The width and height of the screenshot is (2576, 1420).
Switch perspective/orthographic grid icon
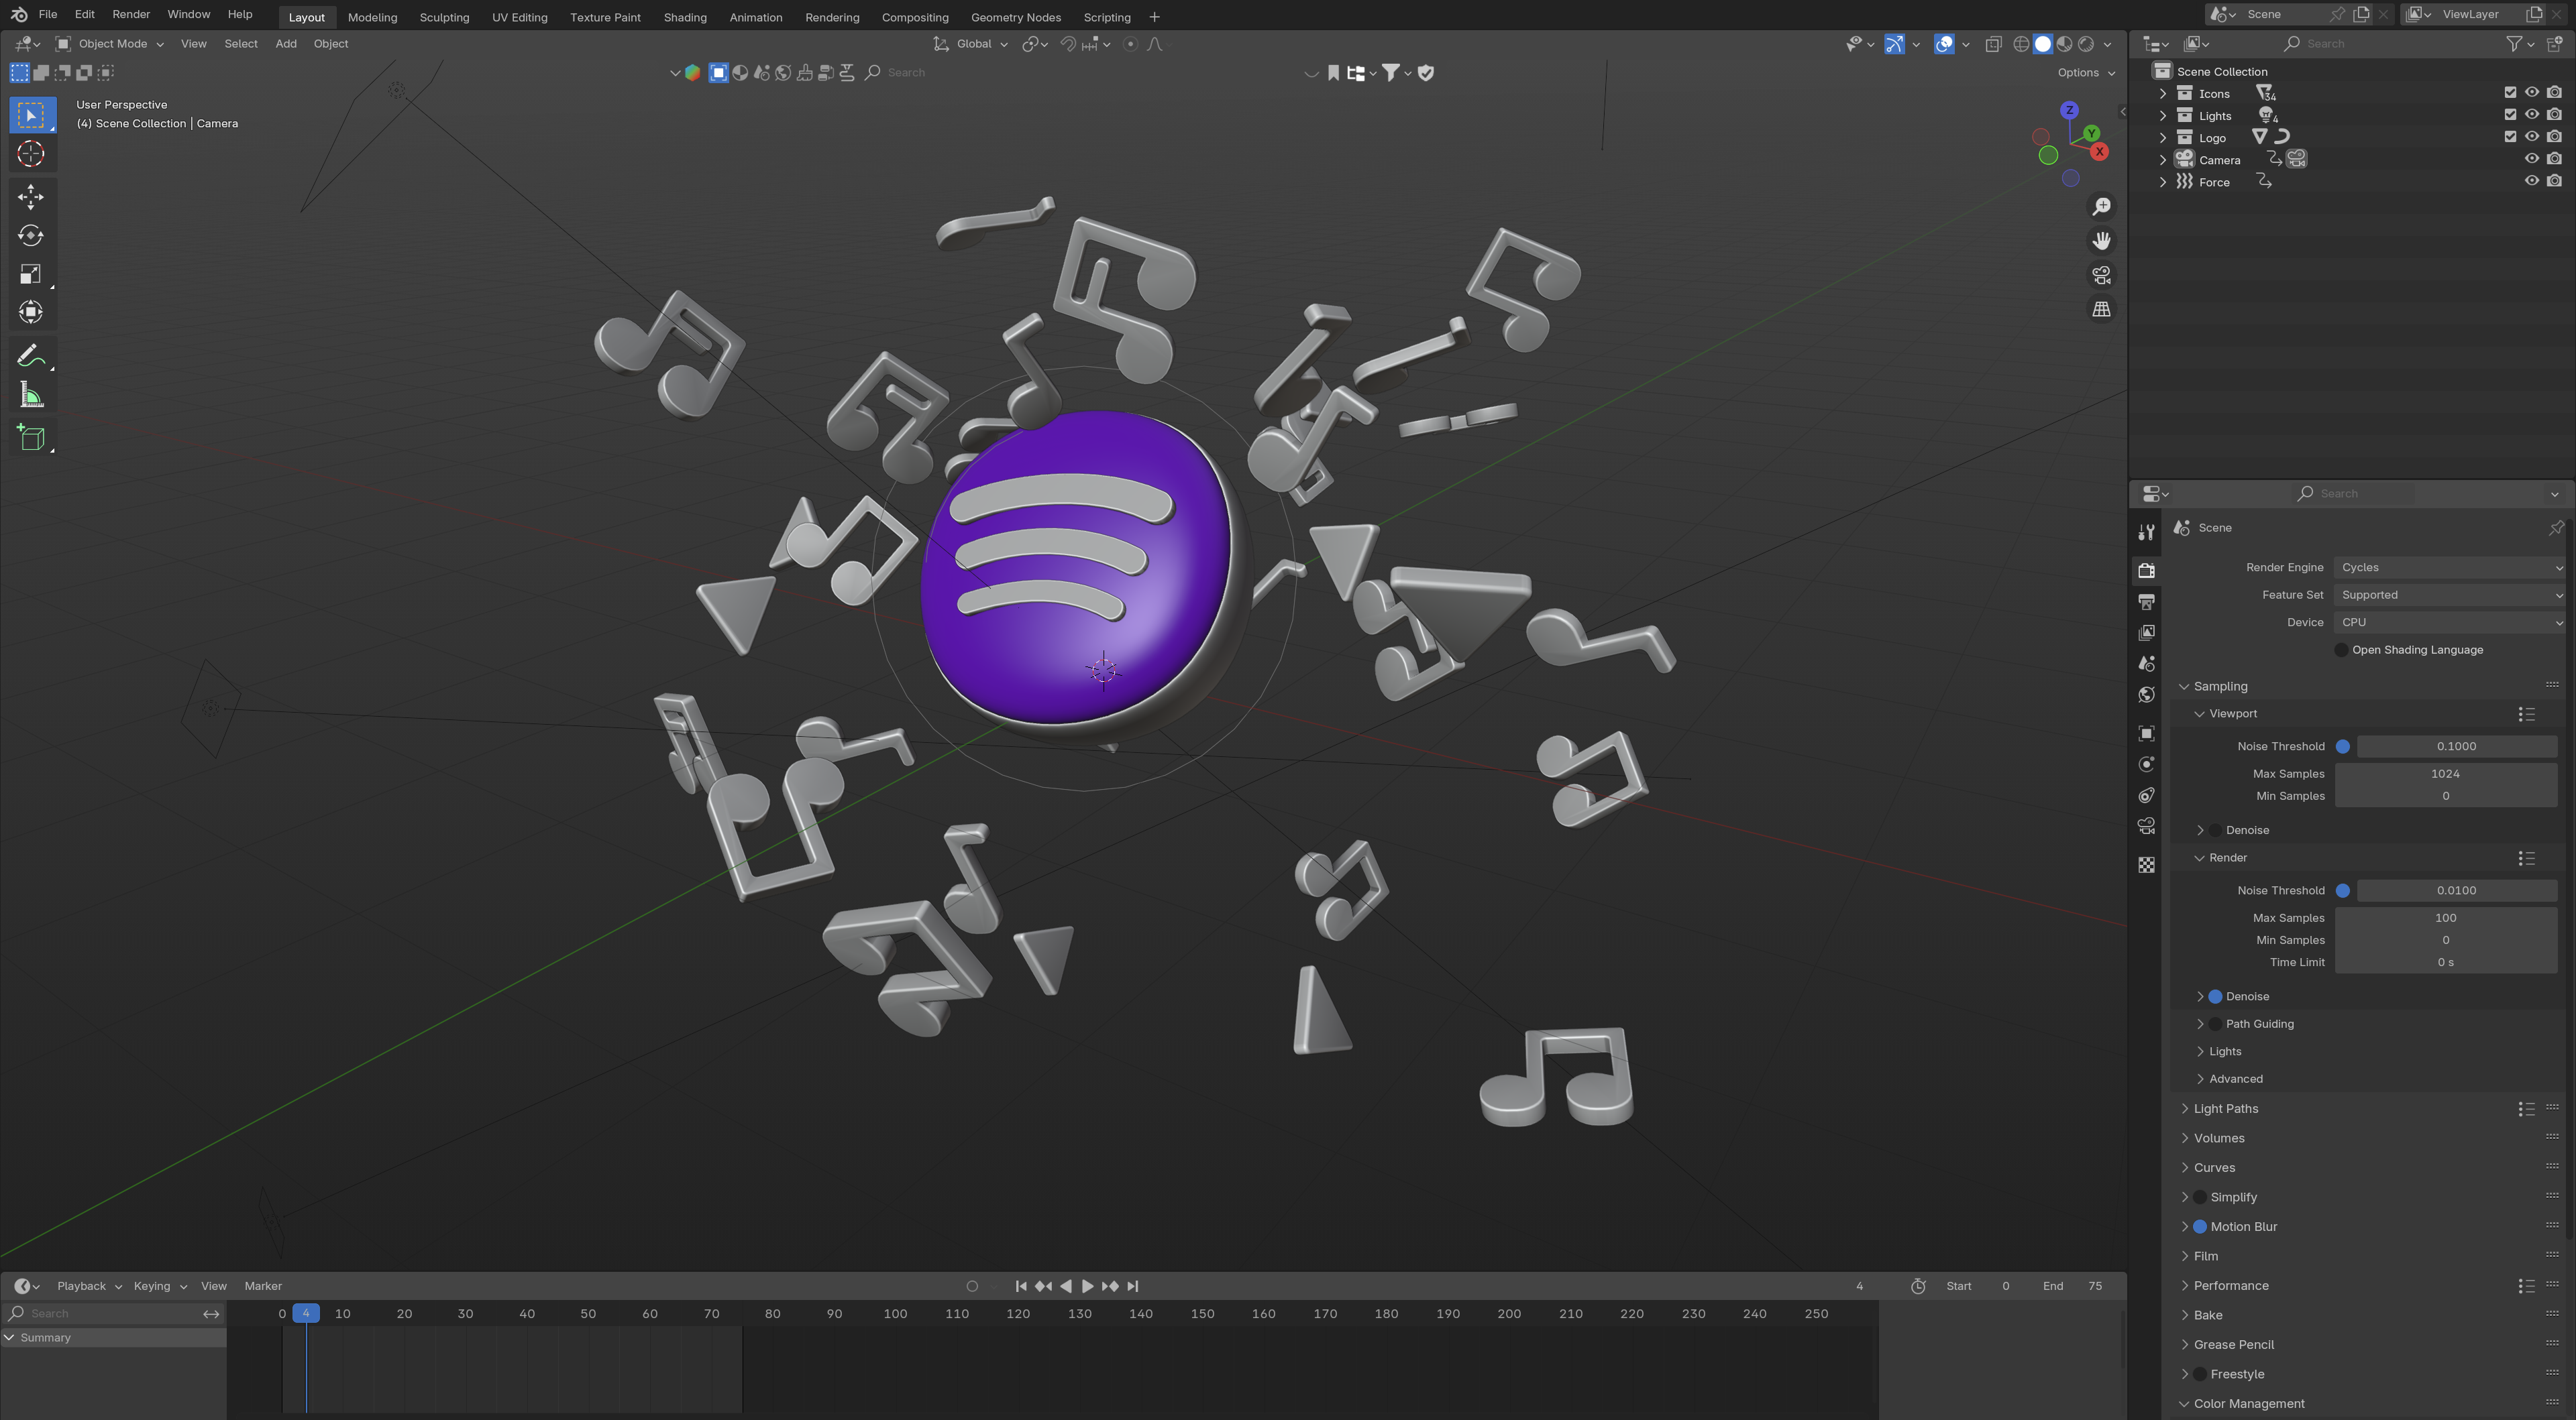point(2101,310)
